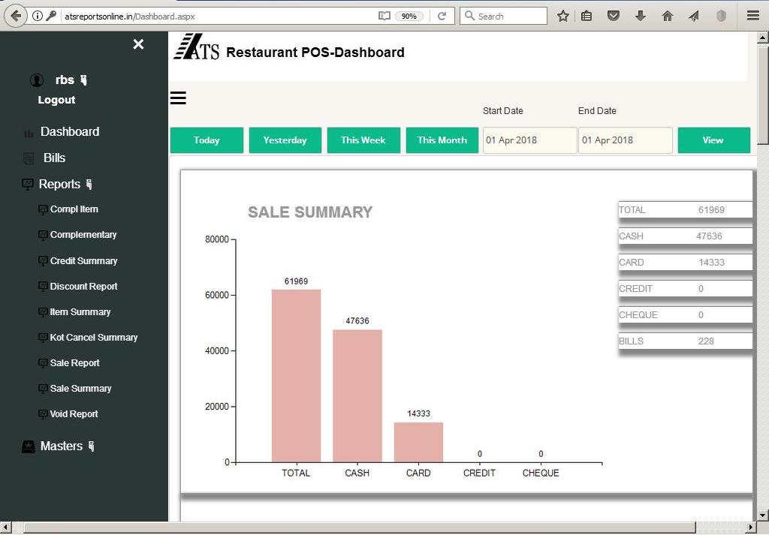Image resolution: width=769 pixels, height=535 pixels.
Task: Click the Logout link
Action: [x=56, y=100]
